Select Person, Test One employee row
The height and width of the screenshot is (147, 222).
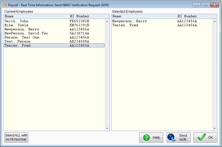[54, 37]
